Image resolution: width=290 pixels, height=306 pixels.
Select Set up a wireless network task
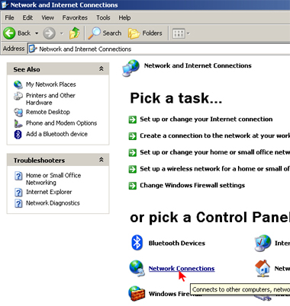215,169
